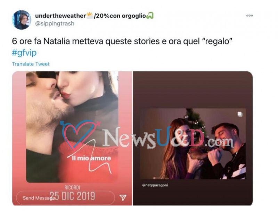The height and width of the screenshot is (211, 278).
Task: Open the right Christmas tree photo
Action: coord(193,144)
